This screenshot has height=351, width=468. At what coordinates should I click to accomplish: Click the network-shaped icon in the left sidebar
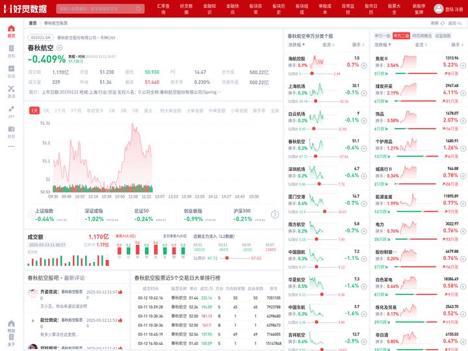[11, 88]
